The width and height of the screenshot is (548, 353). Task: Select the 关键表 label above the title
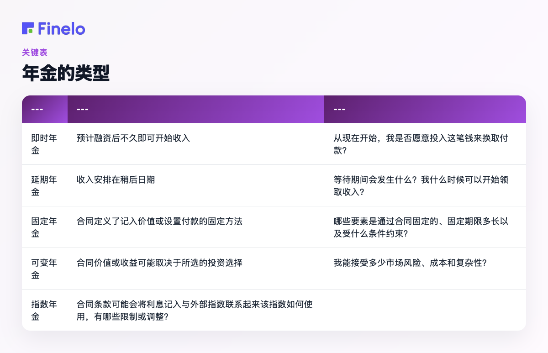[x=35, y=53]
